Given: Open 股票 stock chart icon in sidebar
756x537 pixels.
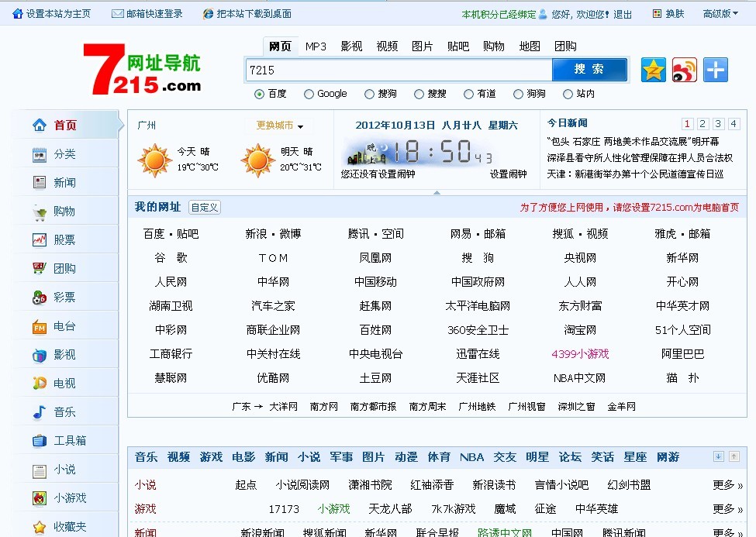Looking at the screenshot, I should tap(40, 240).
